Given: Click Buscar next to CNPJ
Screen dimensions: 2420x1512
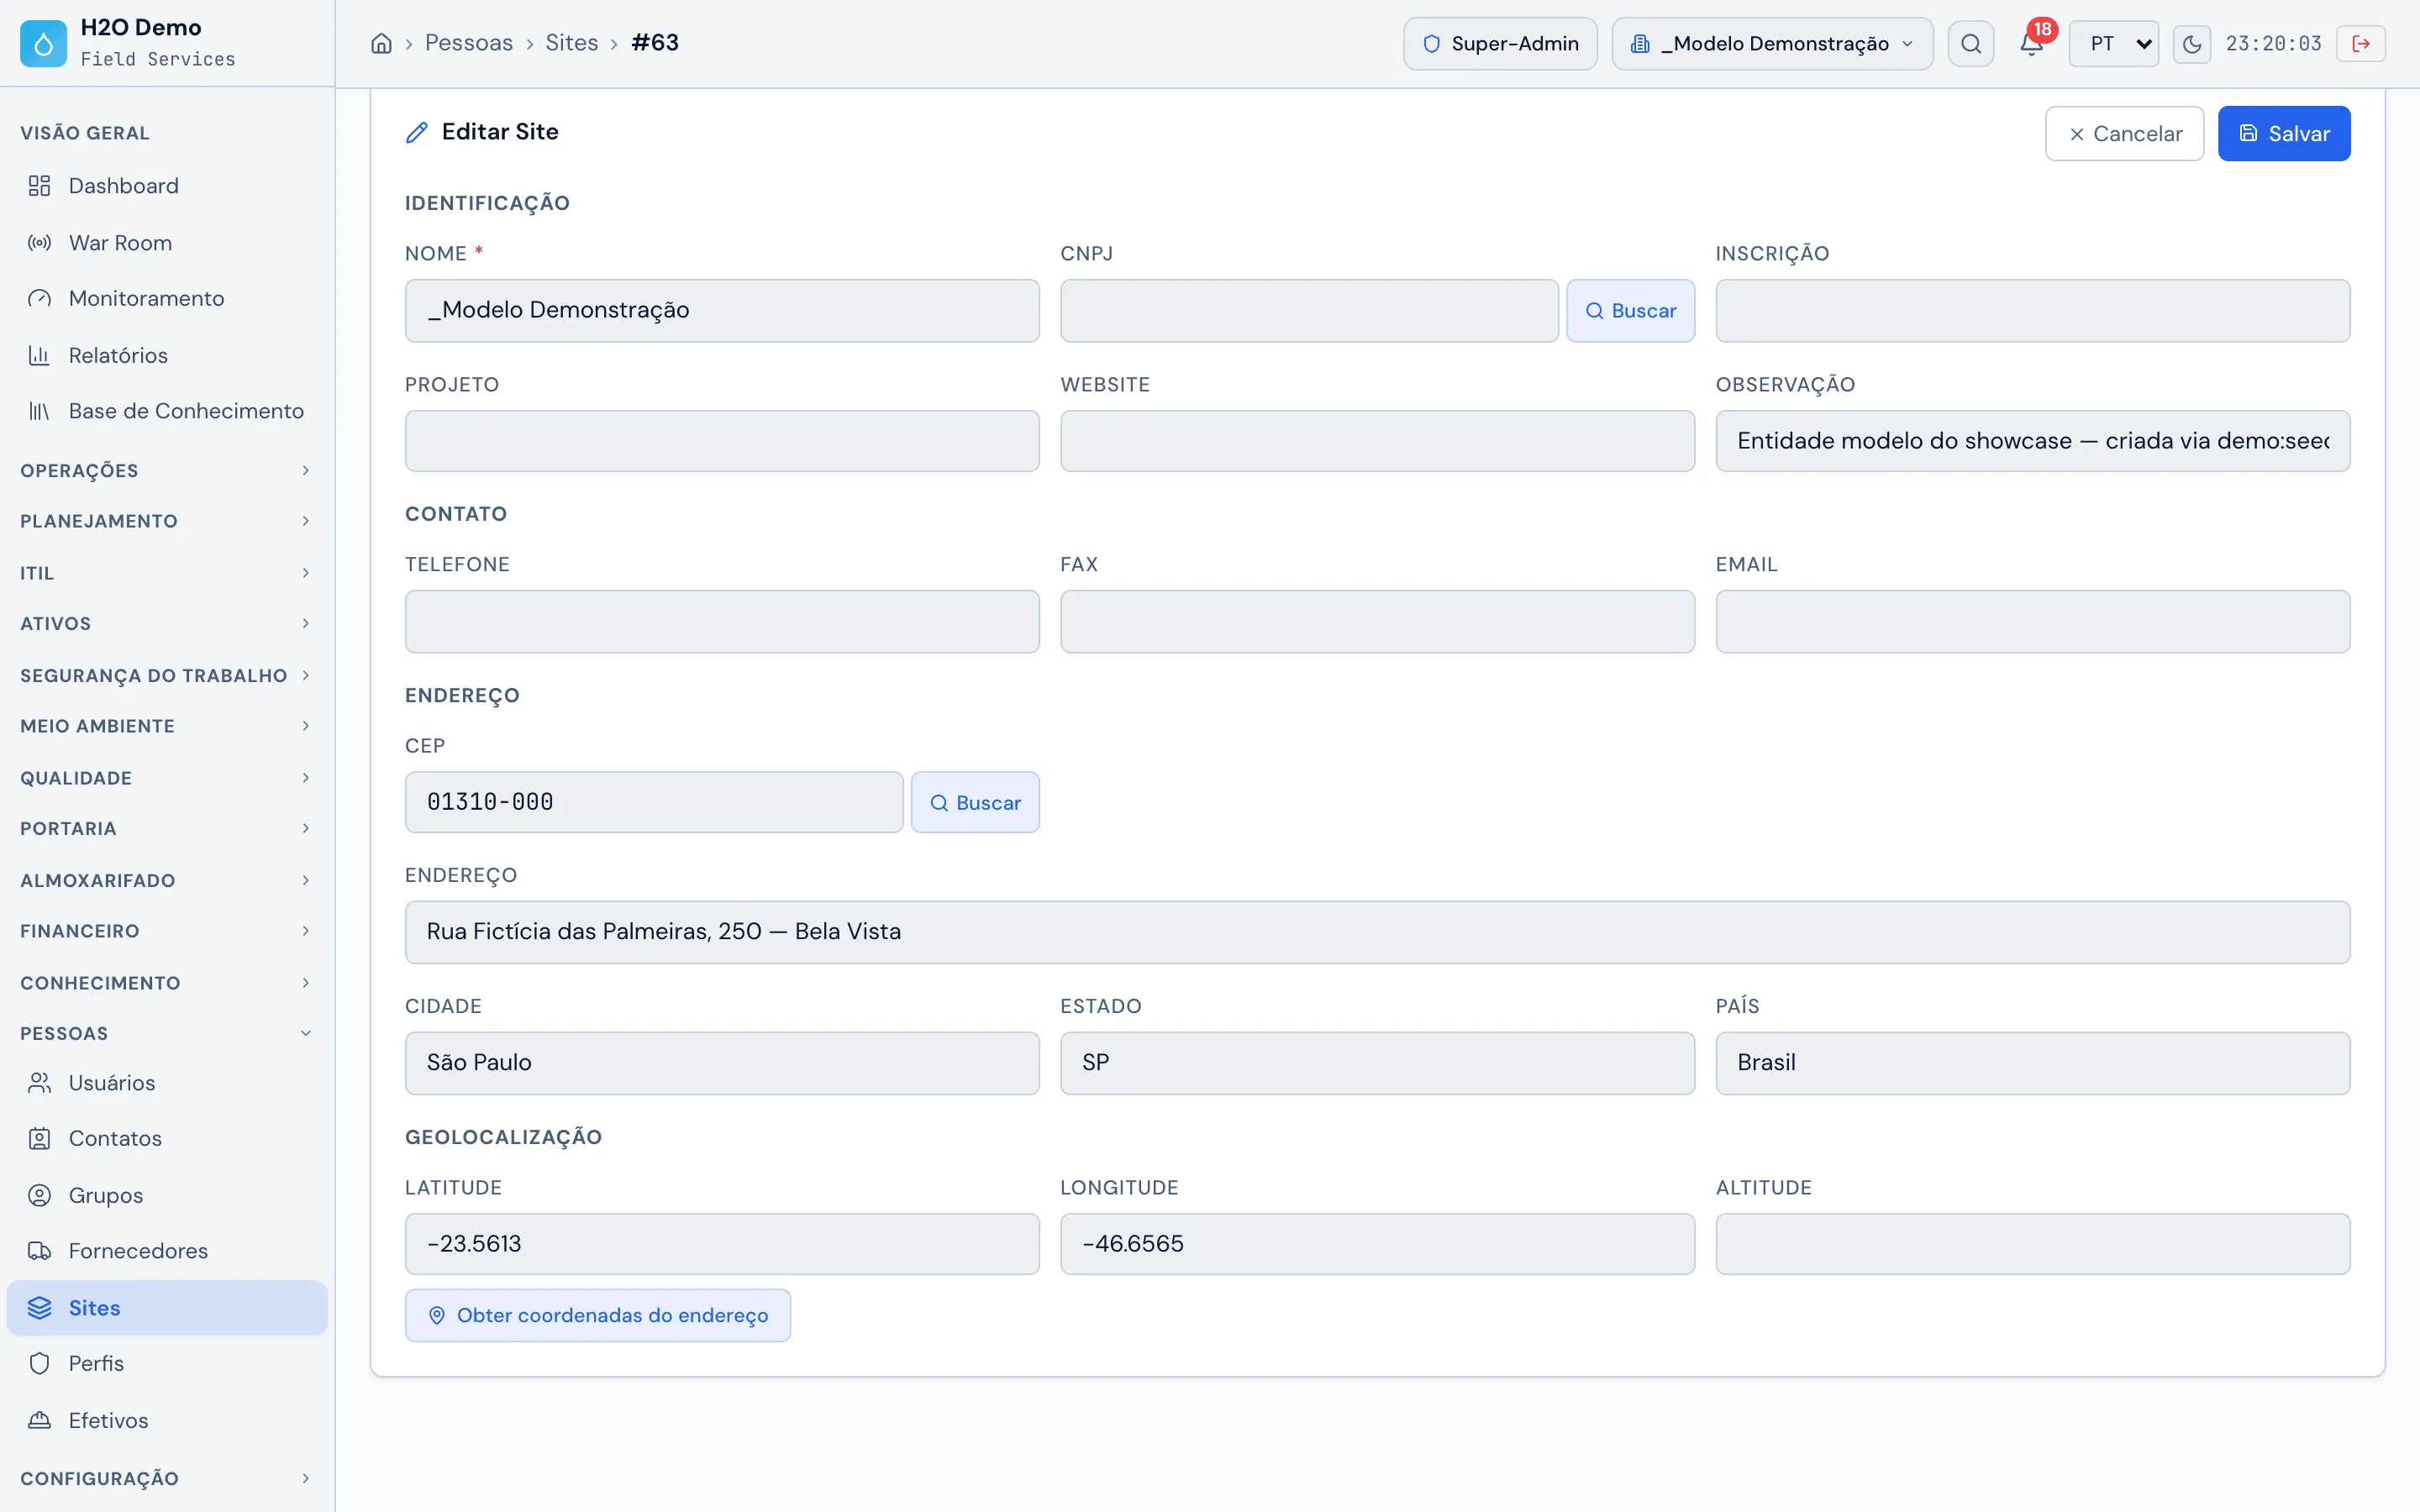Looking at the screenshot, I should point(1630,311).
